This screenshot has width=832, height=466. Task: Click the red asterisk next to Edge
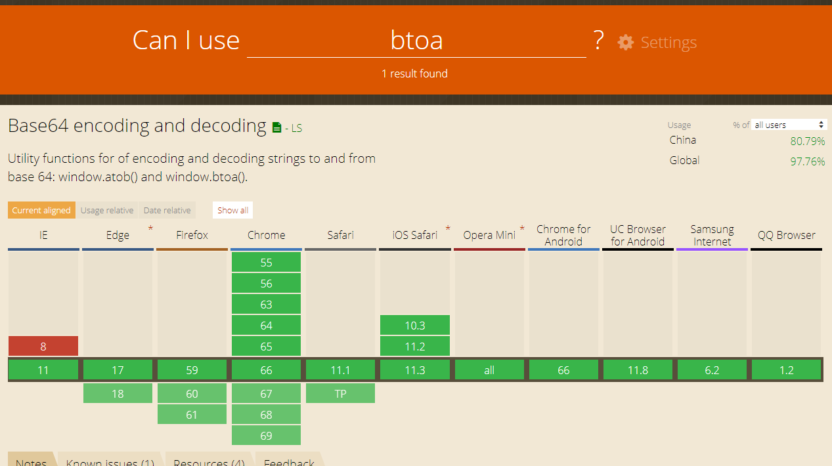click(150, 228)
